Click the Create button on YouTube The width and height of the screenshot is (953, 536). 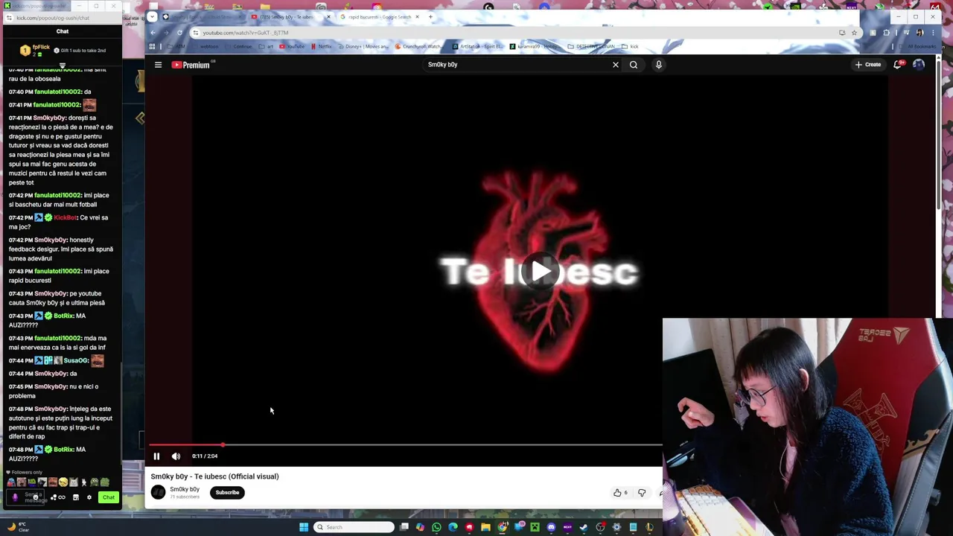[868, 65]
